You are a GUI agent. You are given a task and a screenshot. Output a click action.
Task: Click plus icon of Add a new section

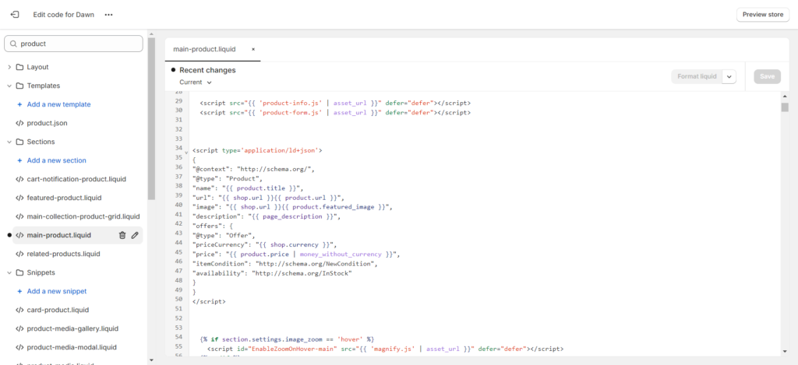[x=19, y=160]
